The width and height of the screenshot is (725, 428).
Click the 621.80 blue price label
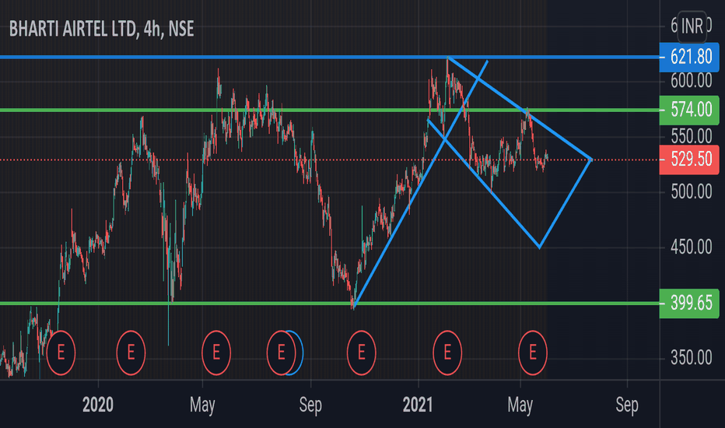tap(689, 57)
